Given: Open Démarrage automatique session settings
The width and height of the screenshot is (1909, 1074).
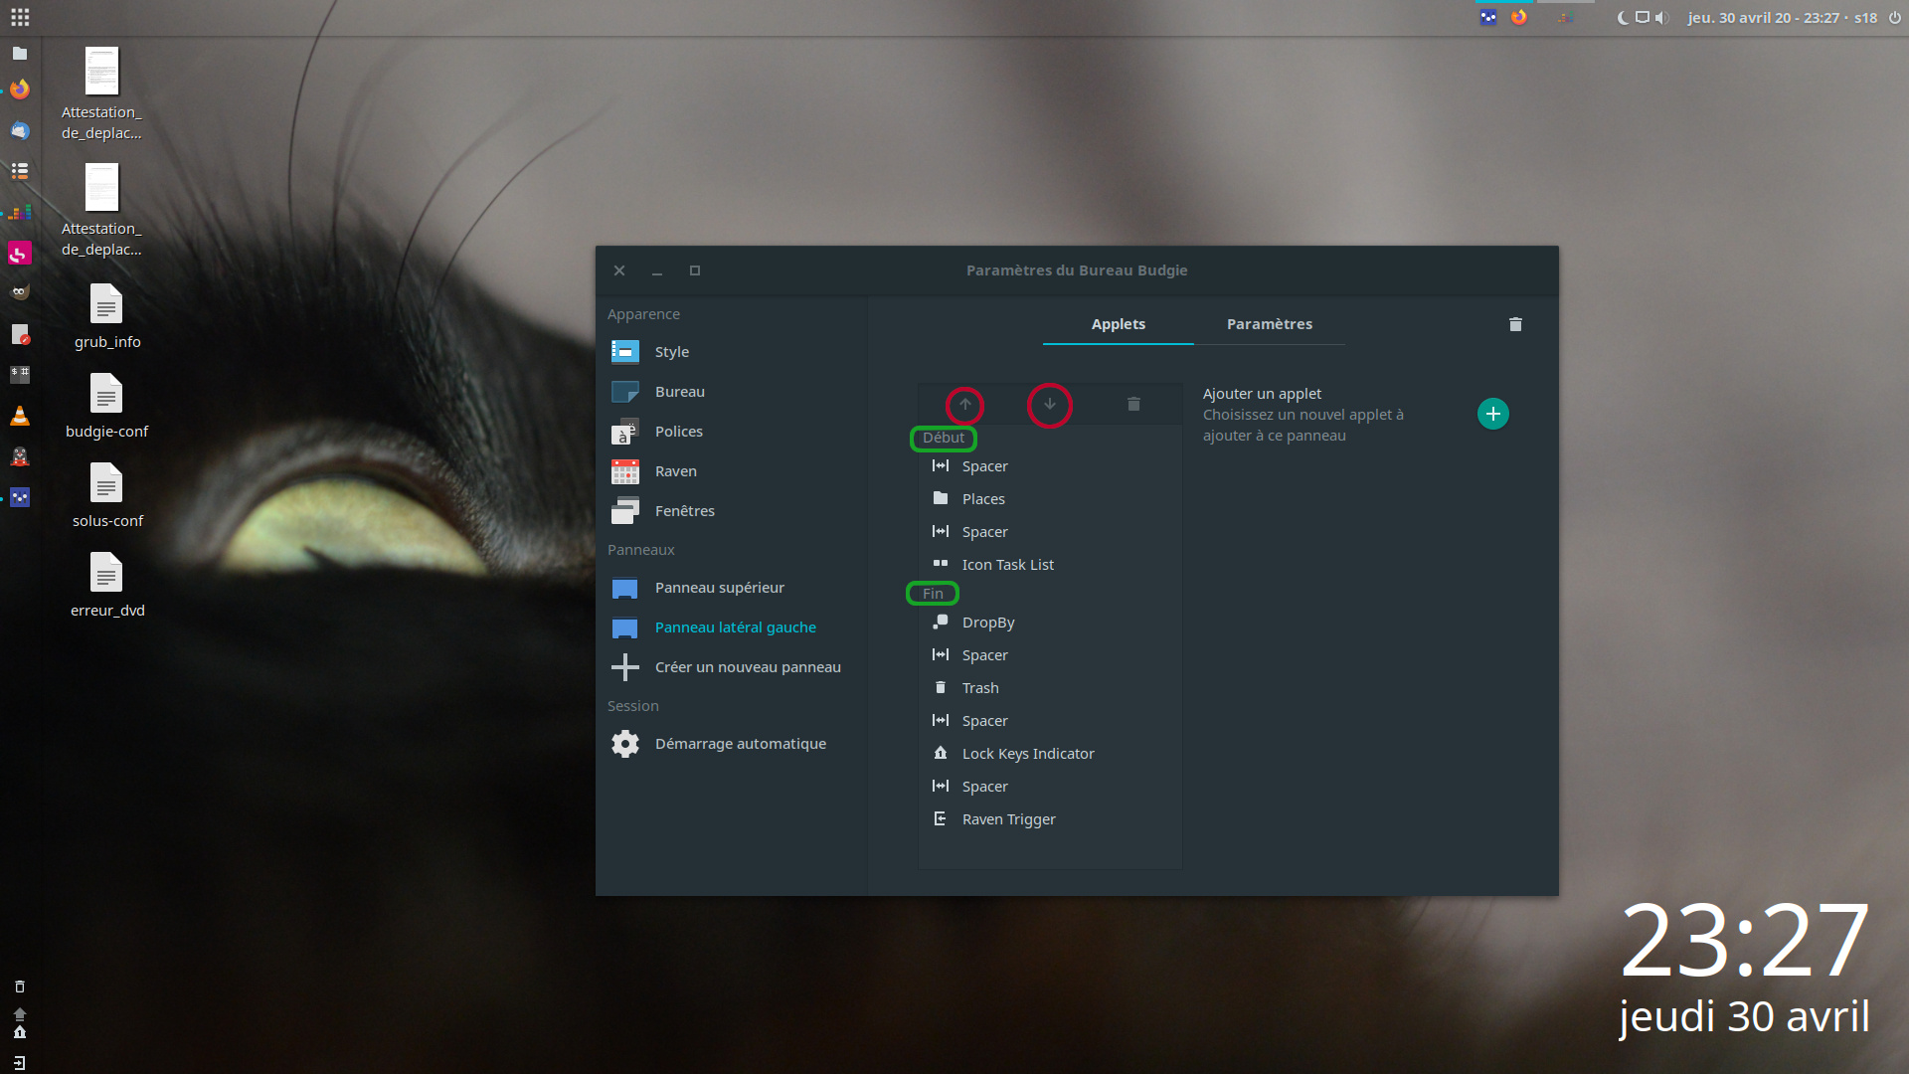Looking at the screenshot, I should [740, 744].
